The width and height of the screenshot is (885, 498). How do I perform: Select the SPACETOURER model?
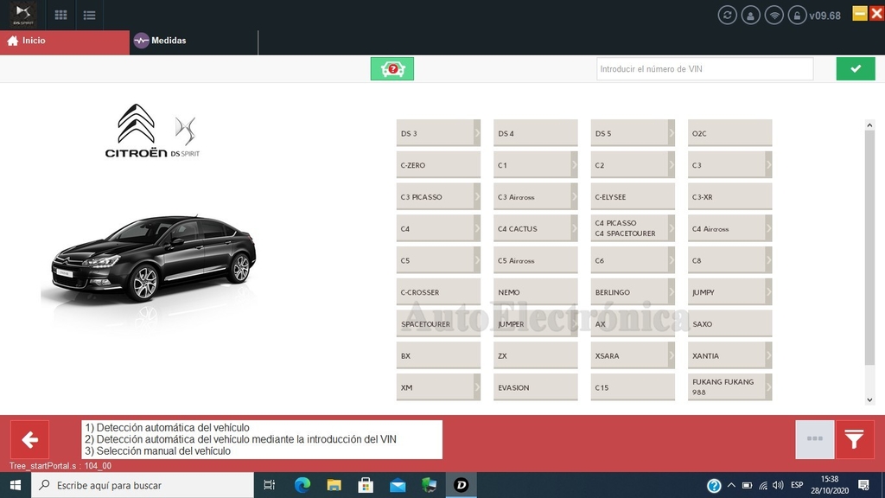[x=438, y=323]
